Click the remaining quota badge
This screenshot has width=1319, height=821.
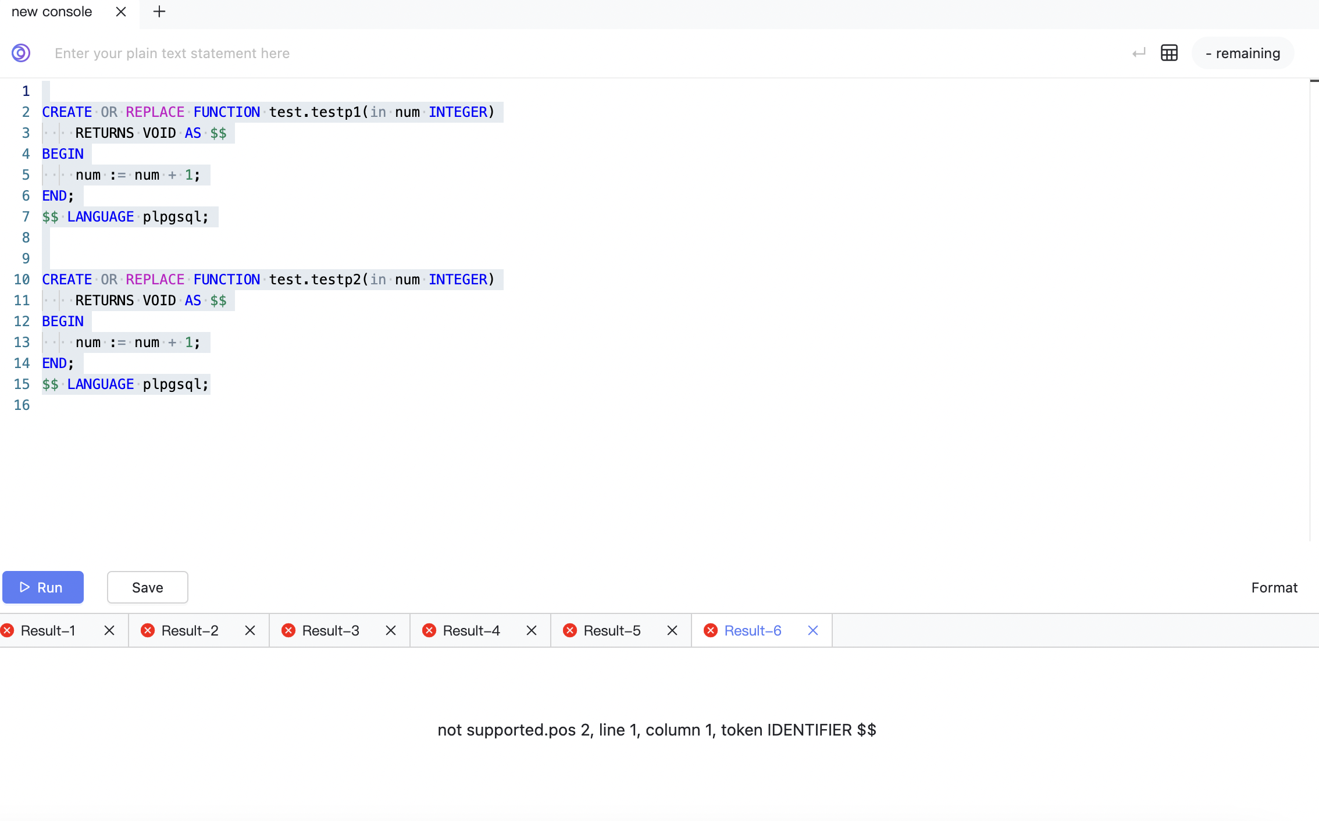[x=1243, y=53]
